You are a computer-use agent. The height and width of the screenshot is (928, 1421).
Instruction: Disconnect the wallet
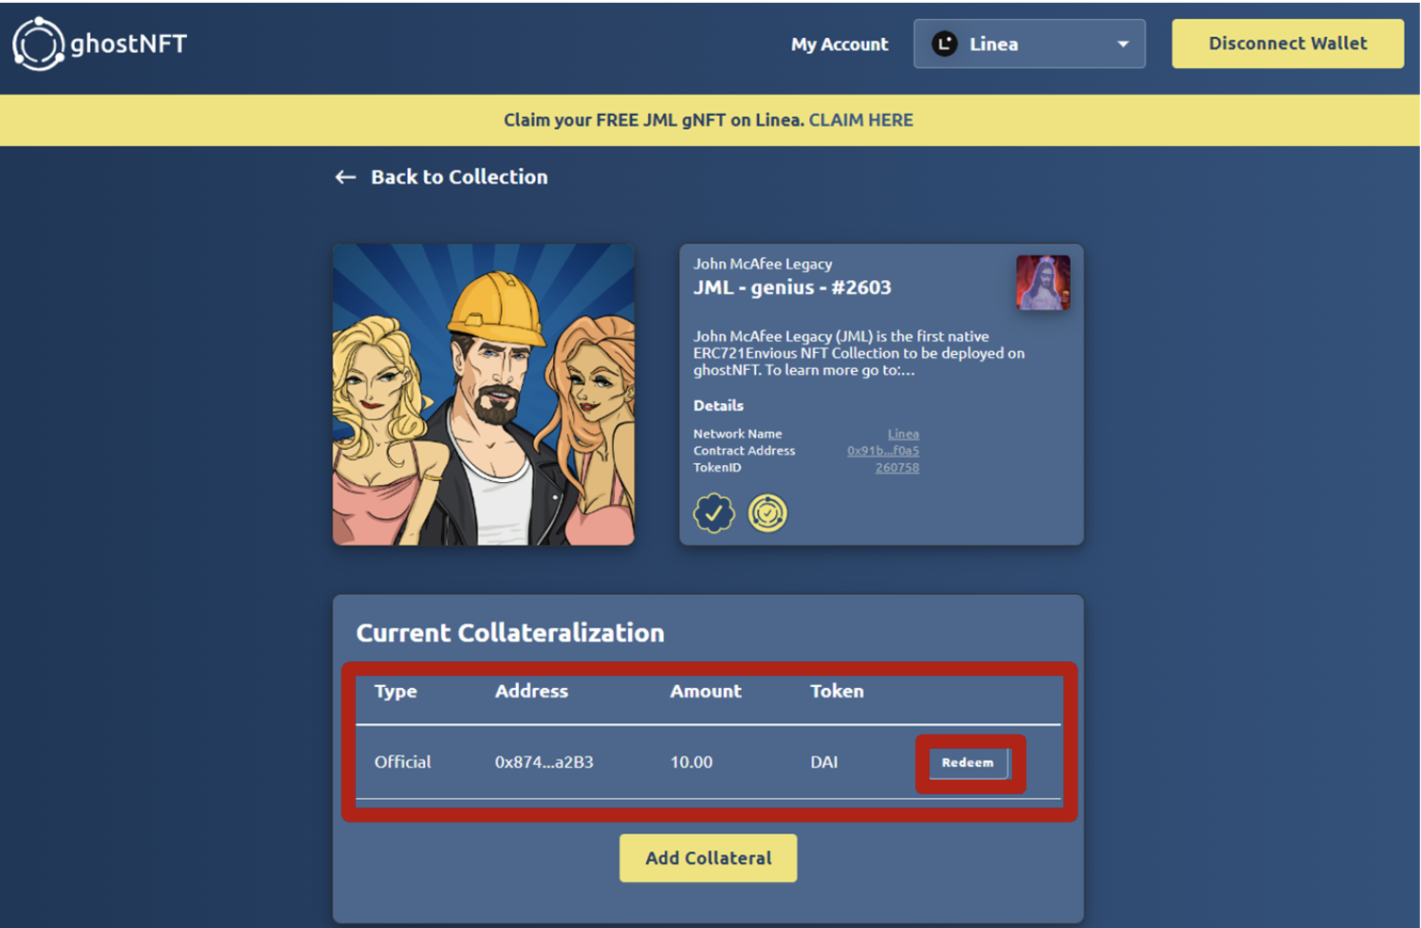1287,44
